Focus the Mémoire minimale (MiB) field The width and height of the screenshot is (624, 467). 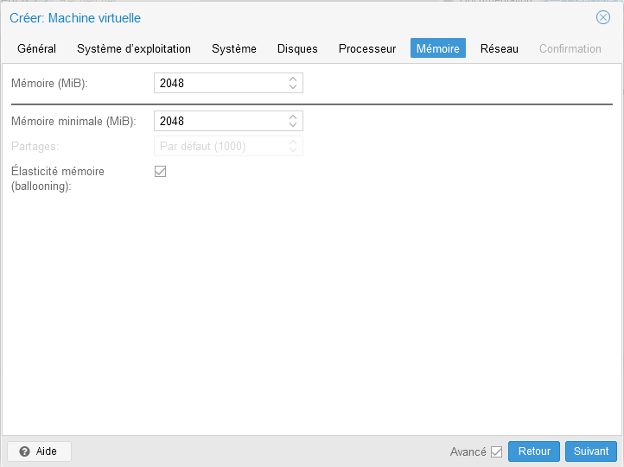(x=220, y=122)
